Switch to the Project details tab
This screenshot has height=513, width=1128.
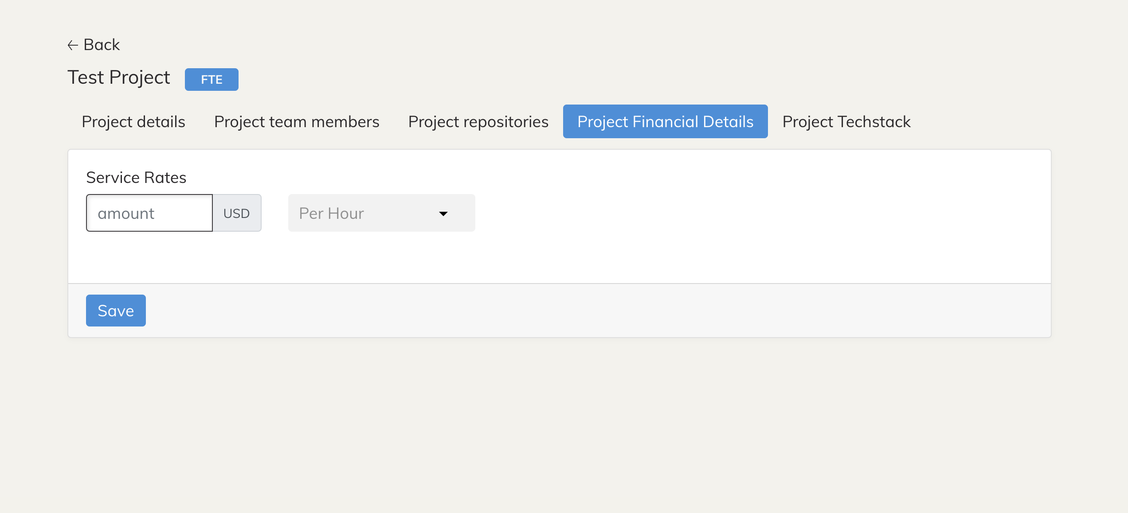pyautogui.click(x=133, y=121)
